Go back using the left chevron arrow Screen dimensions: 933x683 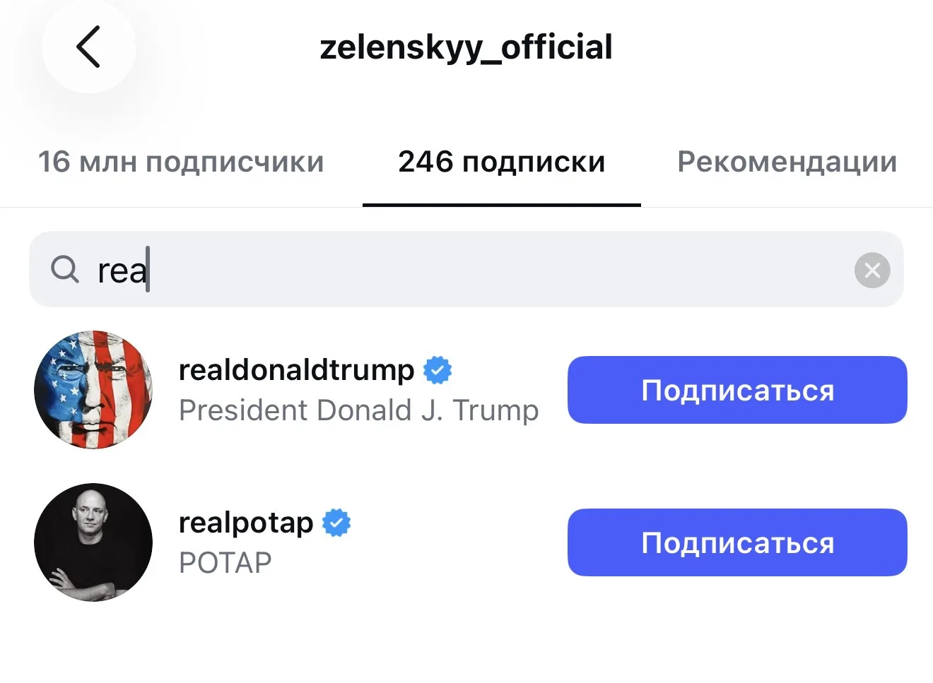point(88,47)
